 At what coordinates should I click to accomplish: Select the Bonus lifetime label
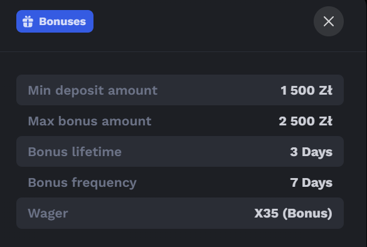(75, 152)
